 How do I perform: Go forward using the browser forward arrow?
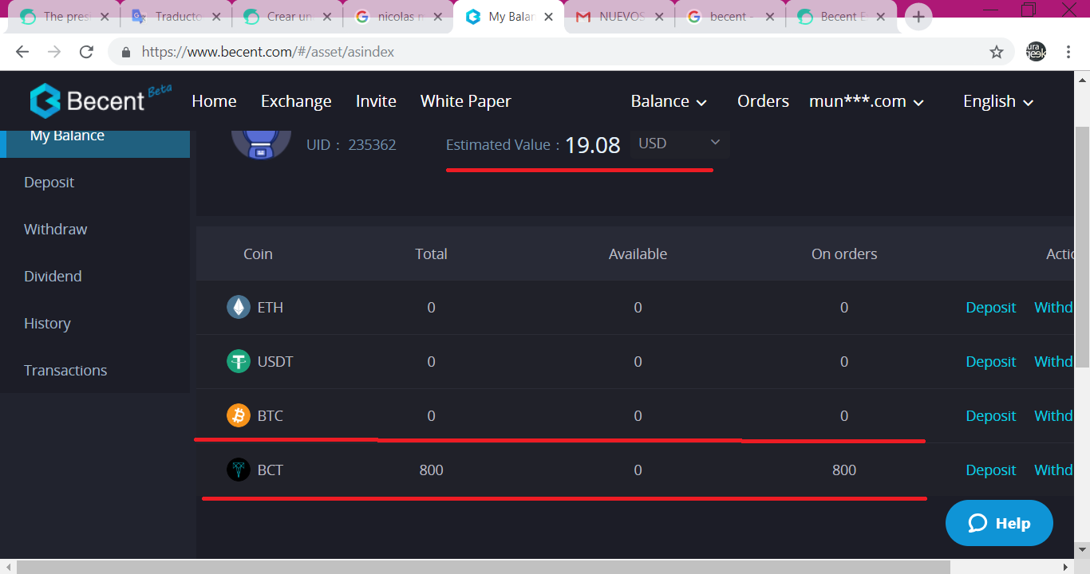(54, 52)
